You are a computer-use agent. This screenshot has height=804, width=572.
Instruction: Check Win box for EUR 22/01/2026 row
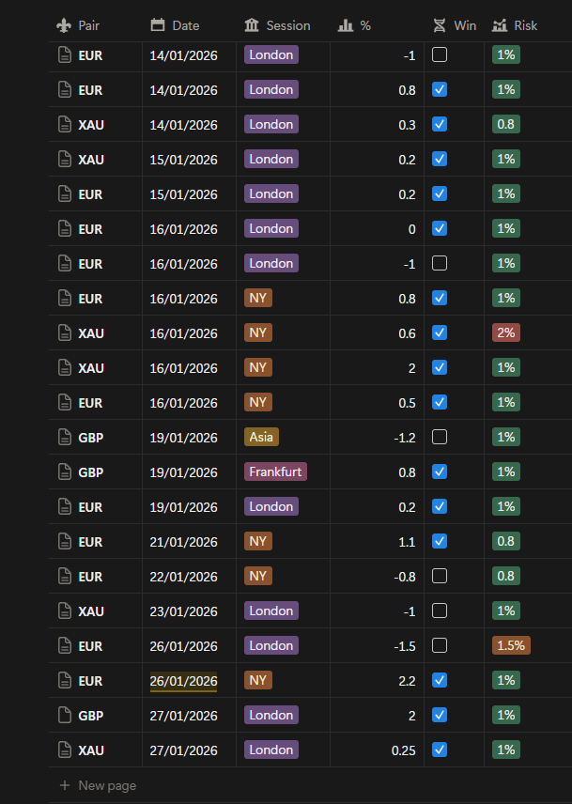pyautogui.click(x=440, y=576)
